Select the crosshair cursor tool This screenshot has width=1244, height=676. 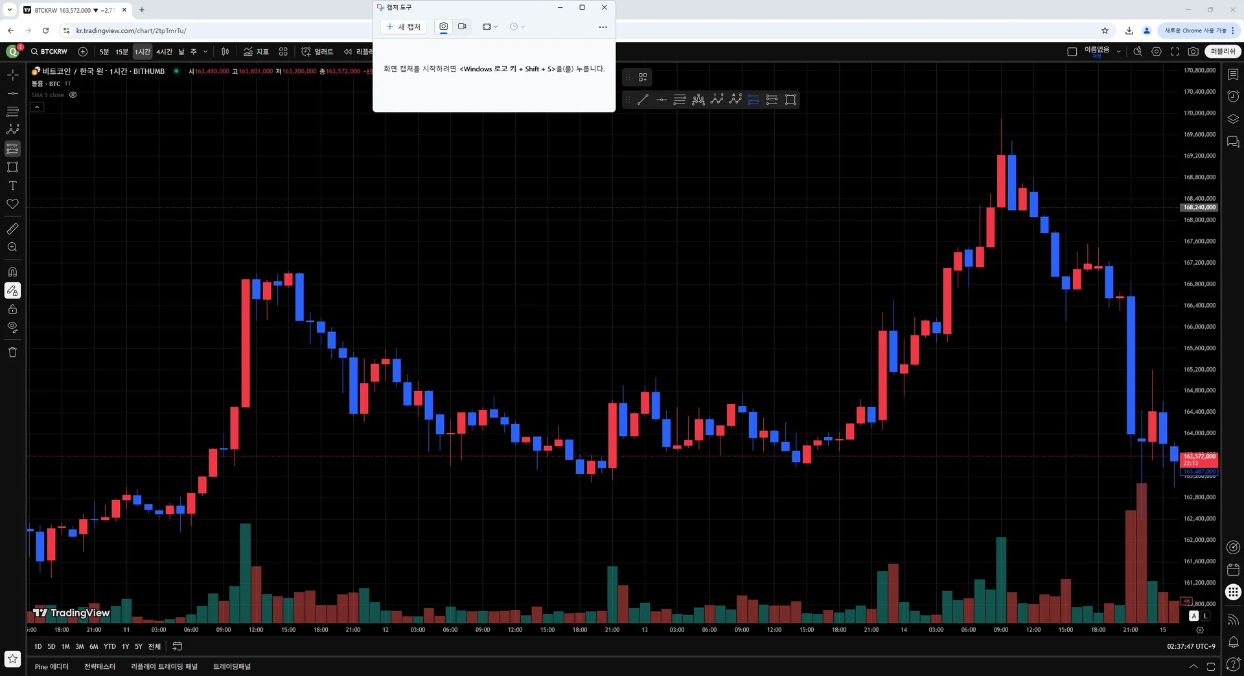[x=12, y=76]
